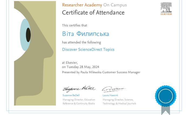Image resolution: width=189 pixels, height=115 pixels.
Task: Select the Certificate of Attendance heading
Action: [x=93, y=13]
